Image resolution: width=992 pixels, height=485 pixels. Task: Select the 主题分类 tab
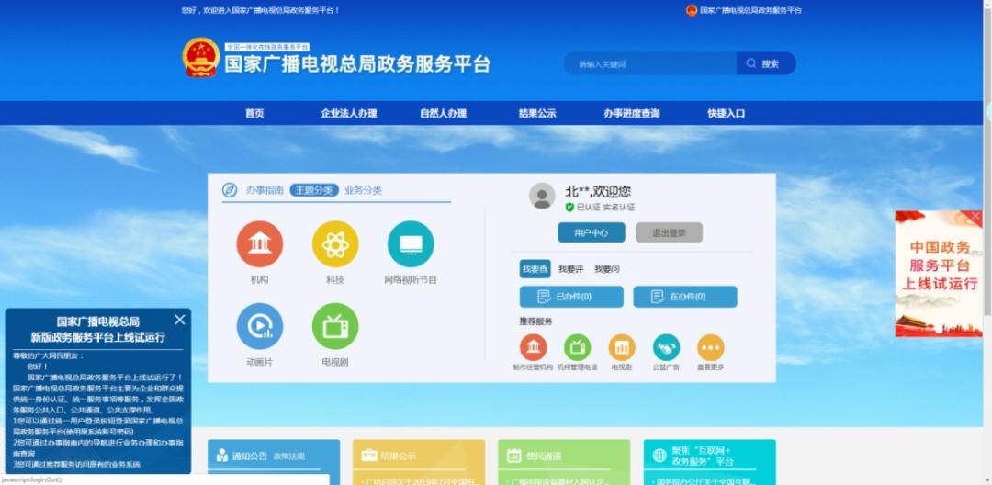click(x=314, y=190)
